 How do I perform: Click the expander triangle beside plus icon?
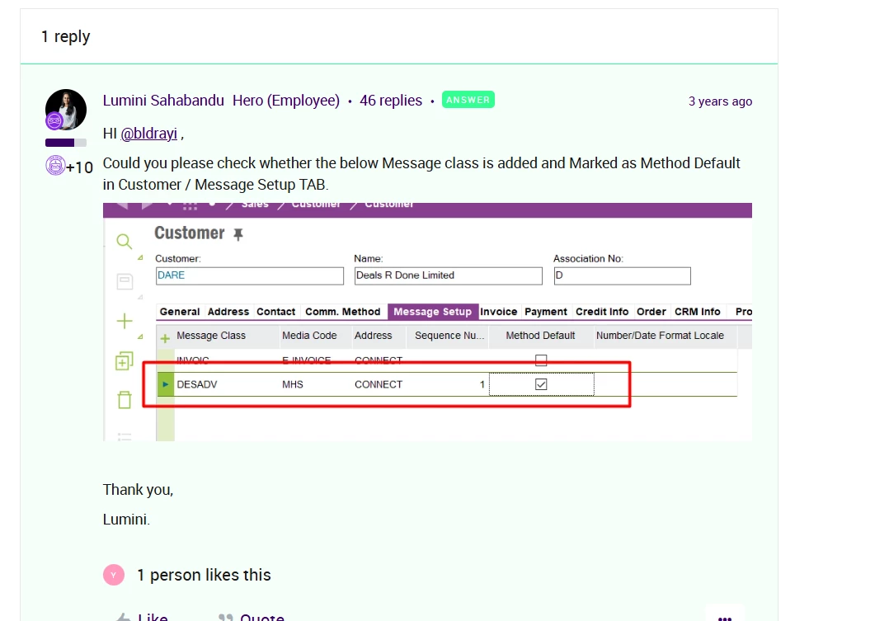coord(140,336)
